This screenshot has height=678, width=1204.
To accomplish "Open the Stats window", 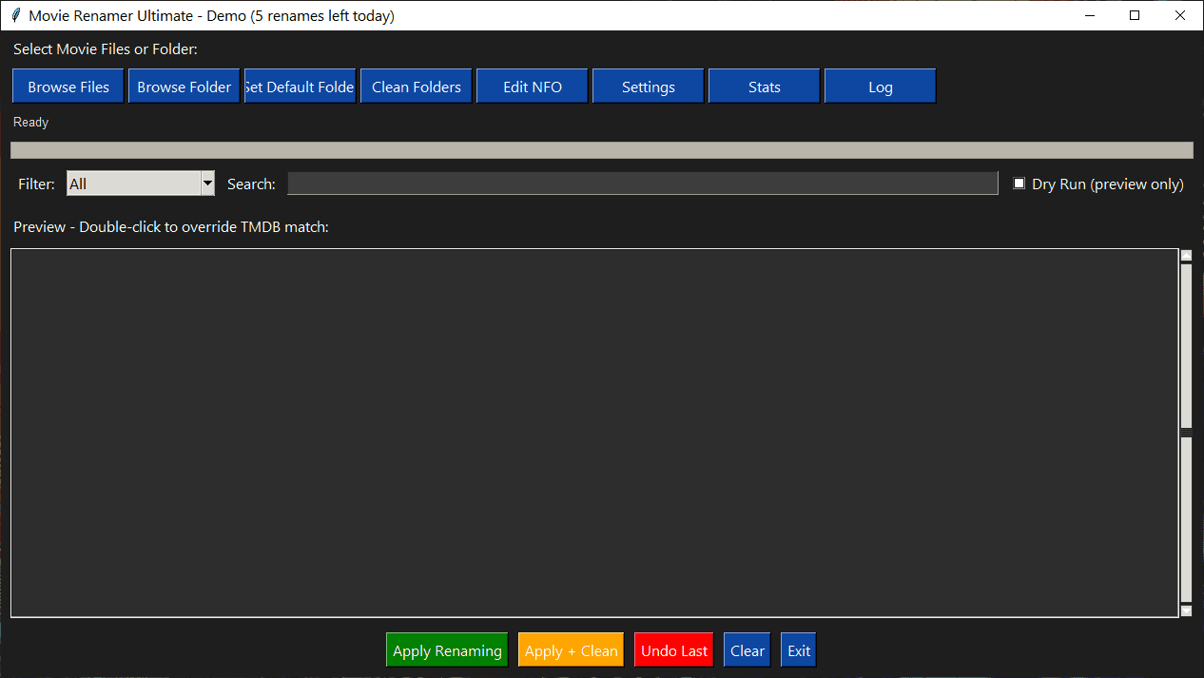I will tap(764, 85).
